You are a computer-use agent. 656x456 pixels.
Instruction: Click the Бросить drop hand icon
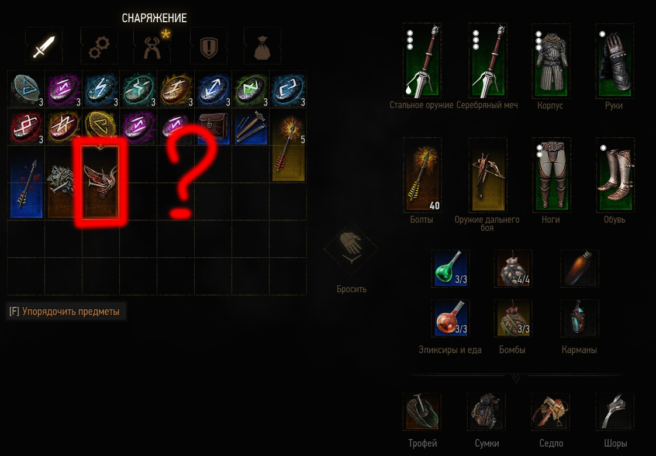351,248
